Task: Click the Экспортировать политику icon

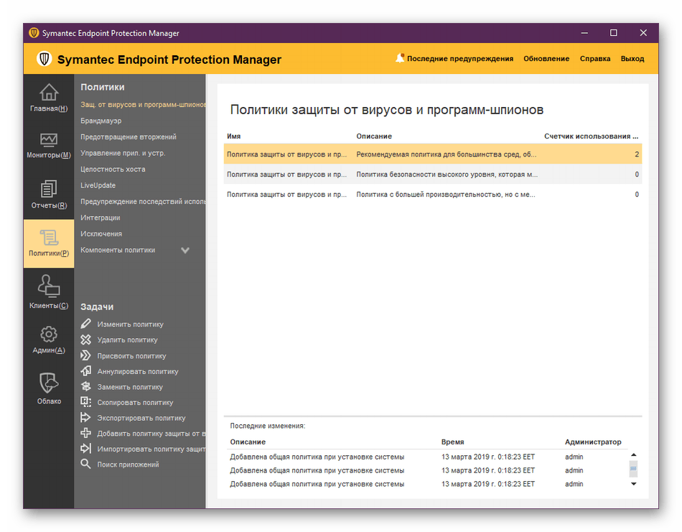Action: (87, 417)
